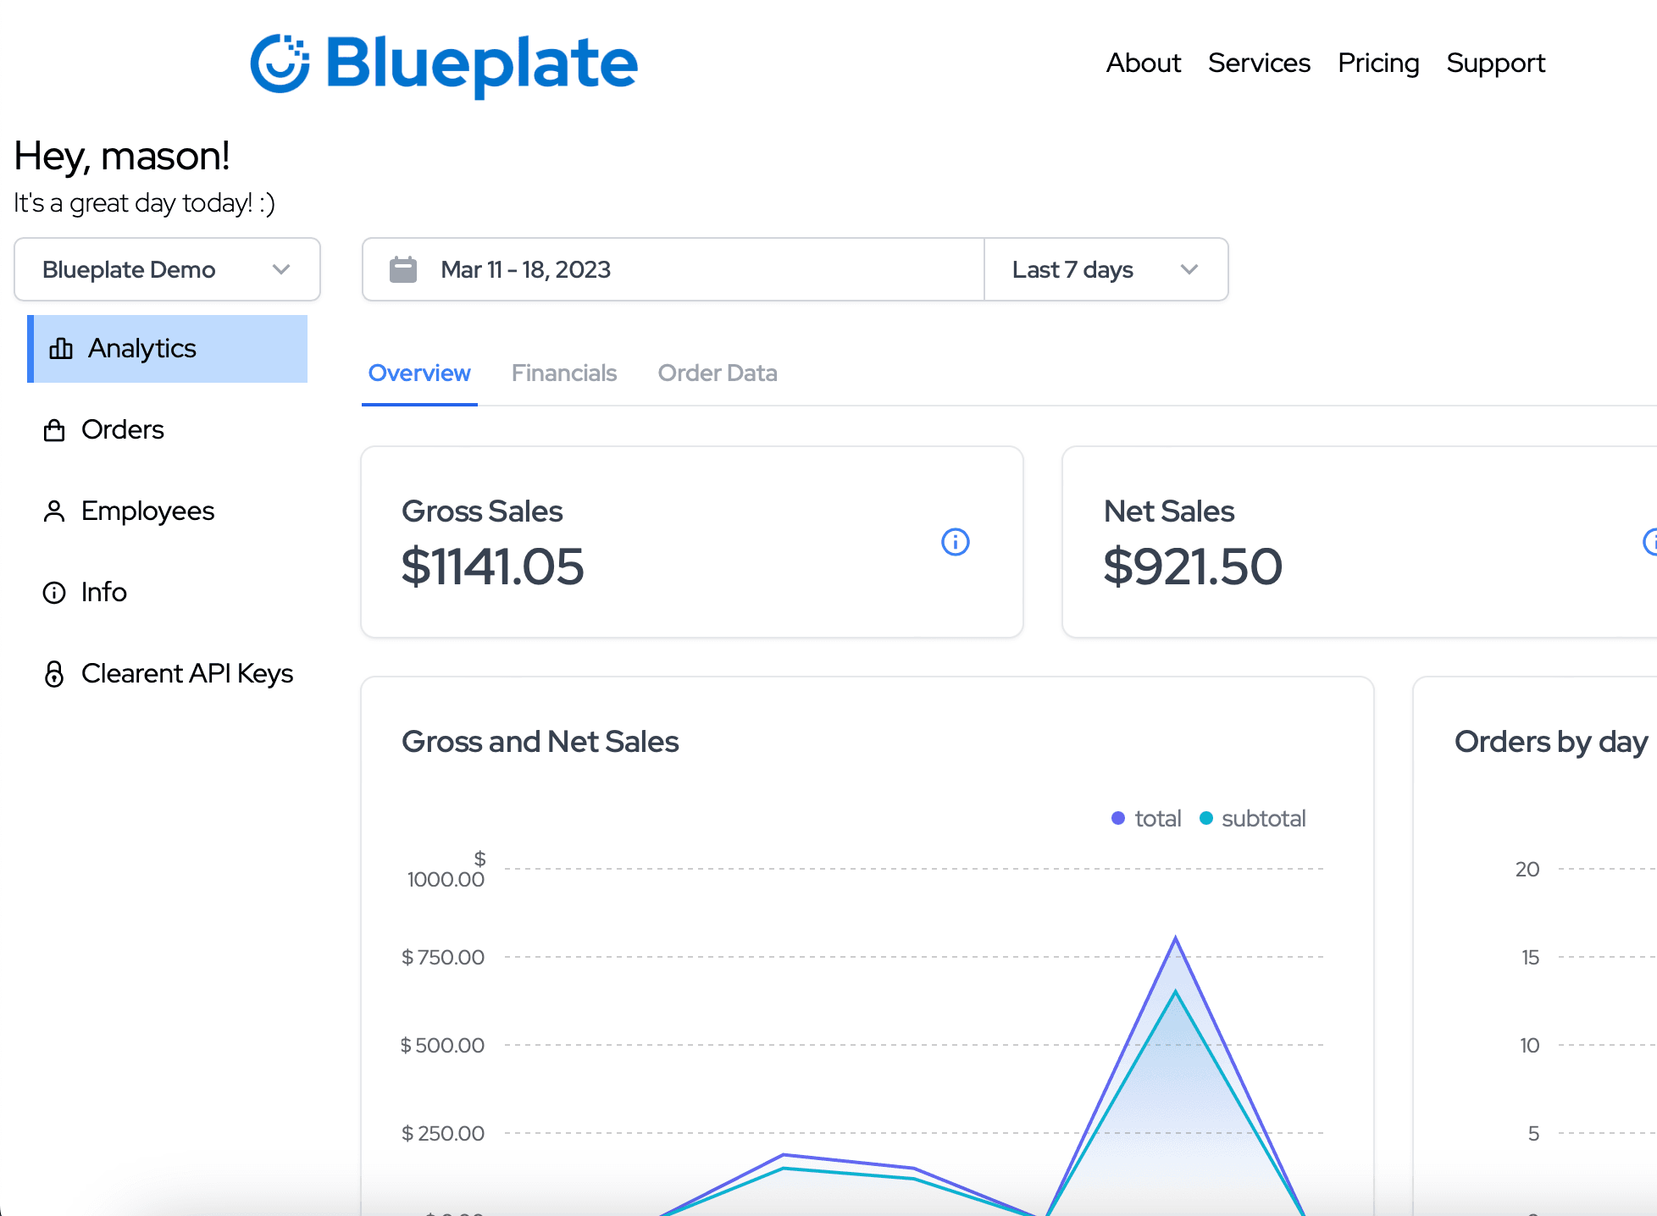
Task: Switch to the Financials tab
Action: coord(564,373)
